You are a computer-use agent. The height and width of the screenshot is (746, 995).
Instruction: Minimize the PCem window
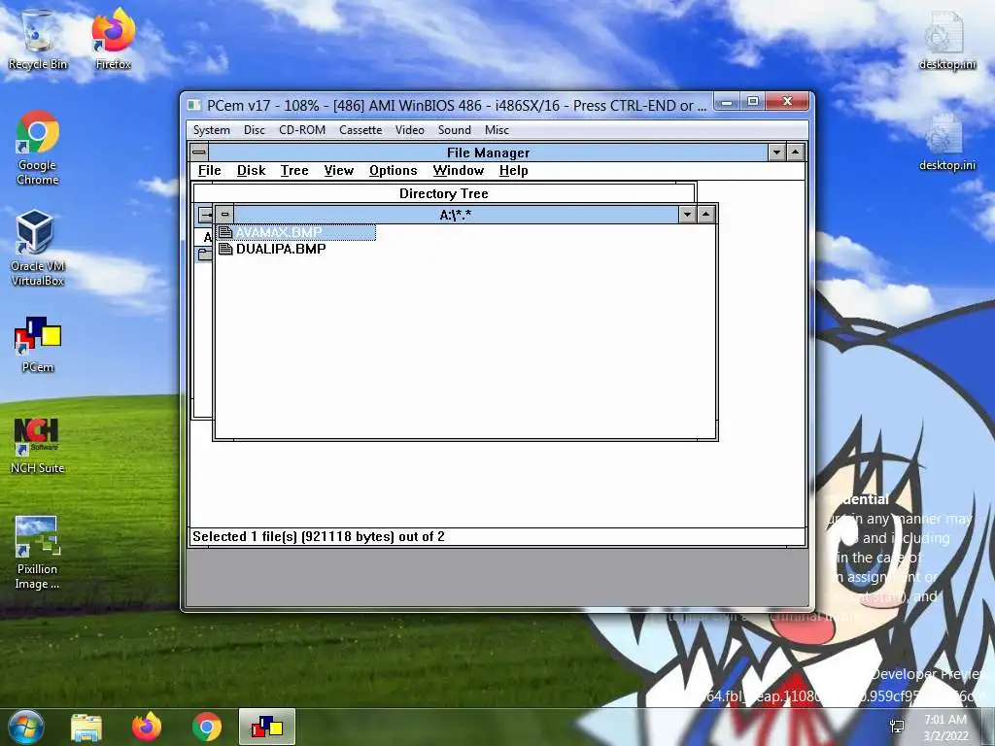727,101
